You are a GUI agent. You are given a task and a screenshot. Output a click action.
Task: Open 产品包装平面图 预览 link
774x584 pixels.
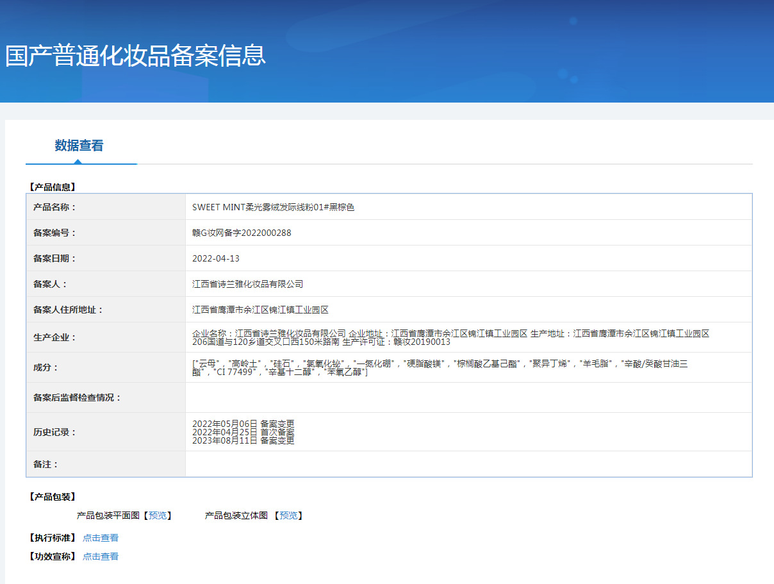pos(157,515)
